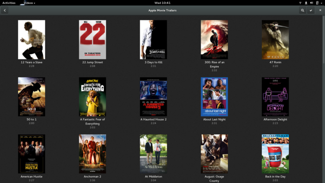Expand the system menu dropdown arrow
The image size is (325, 183).
tap(321, 3)
